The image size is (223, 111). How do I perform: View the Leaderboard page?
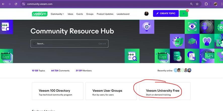point(123,14)
